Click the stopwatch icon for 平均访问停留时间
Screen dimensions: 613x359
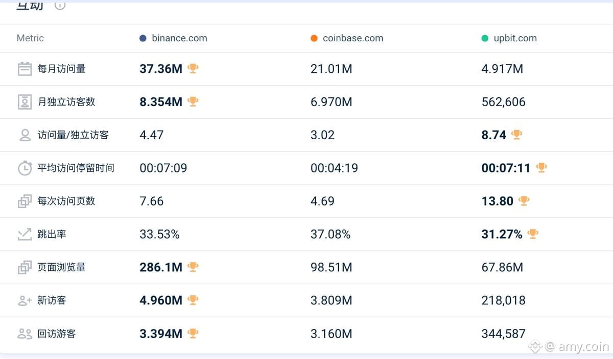click(x=25, y=168)
